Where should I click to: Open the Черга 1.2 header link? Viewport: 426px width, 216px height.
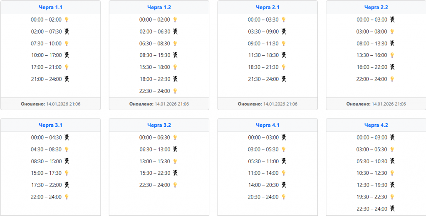click(159, 7)
